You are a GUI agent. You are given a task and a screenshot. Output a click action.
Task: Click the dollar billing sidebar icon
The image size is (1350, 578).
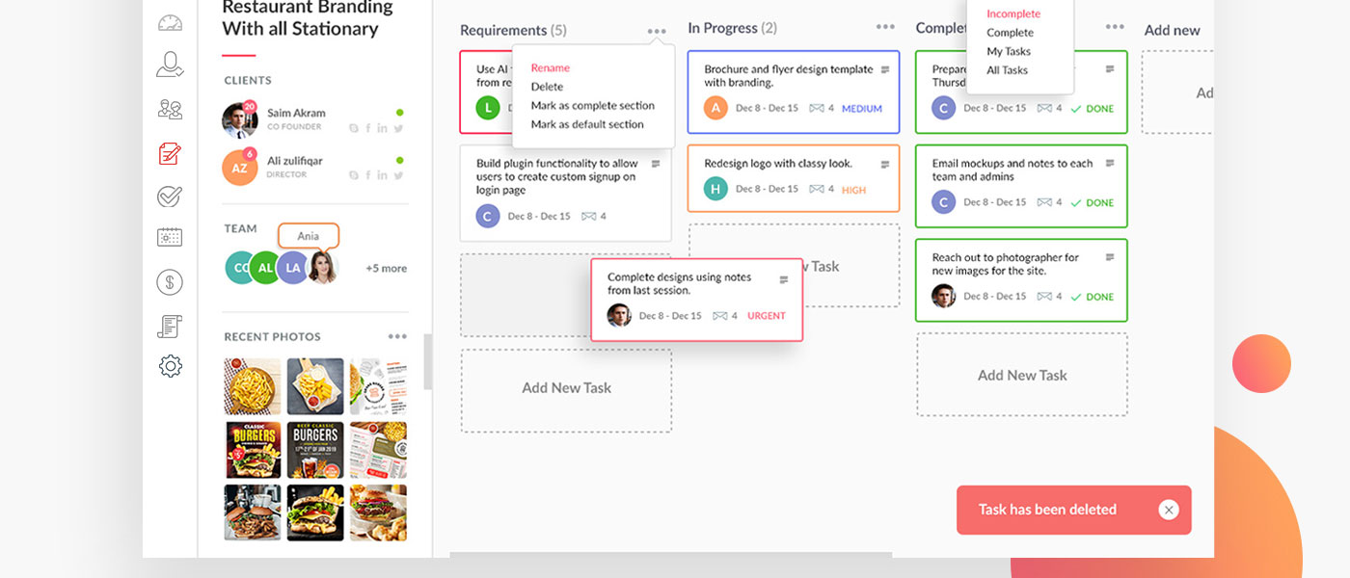[x=170, y=282]
